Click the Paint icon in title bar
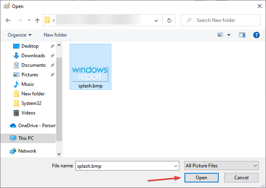Screen dimensions: 266x188 tap(7, 6)
